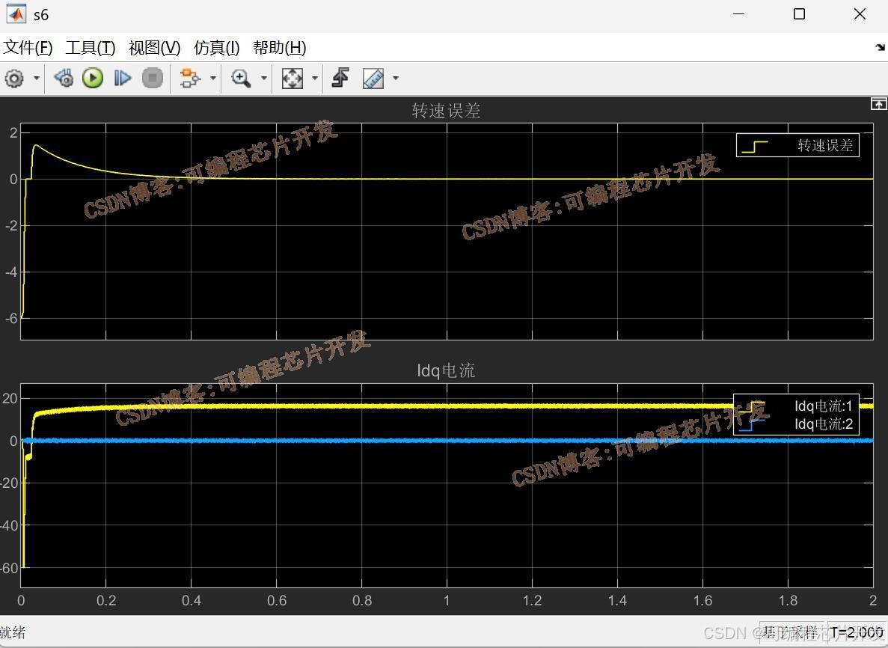Select the zoom magnifier tool
Image resolution: width=888 pixels, height=648 pixels.
(241, 78)
